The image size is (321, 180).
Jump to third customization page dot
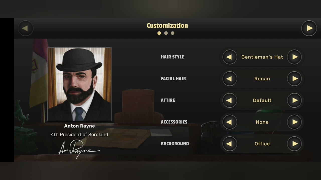coord(172,33)
